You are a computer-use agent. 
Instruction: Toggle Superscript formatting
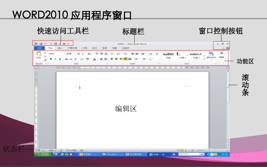click(x=76, y=59)
